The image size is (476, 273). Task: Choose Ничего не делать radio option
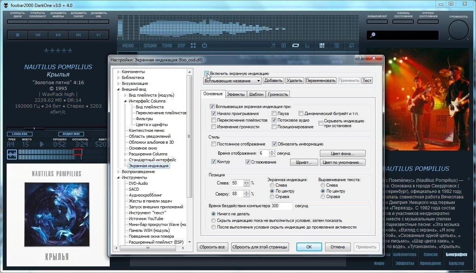point(214,214)
